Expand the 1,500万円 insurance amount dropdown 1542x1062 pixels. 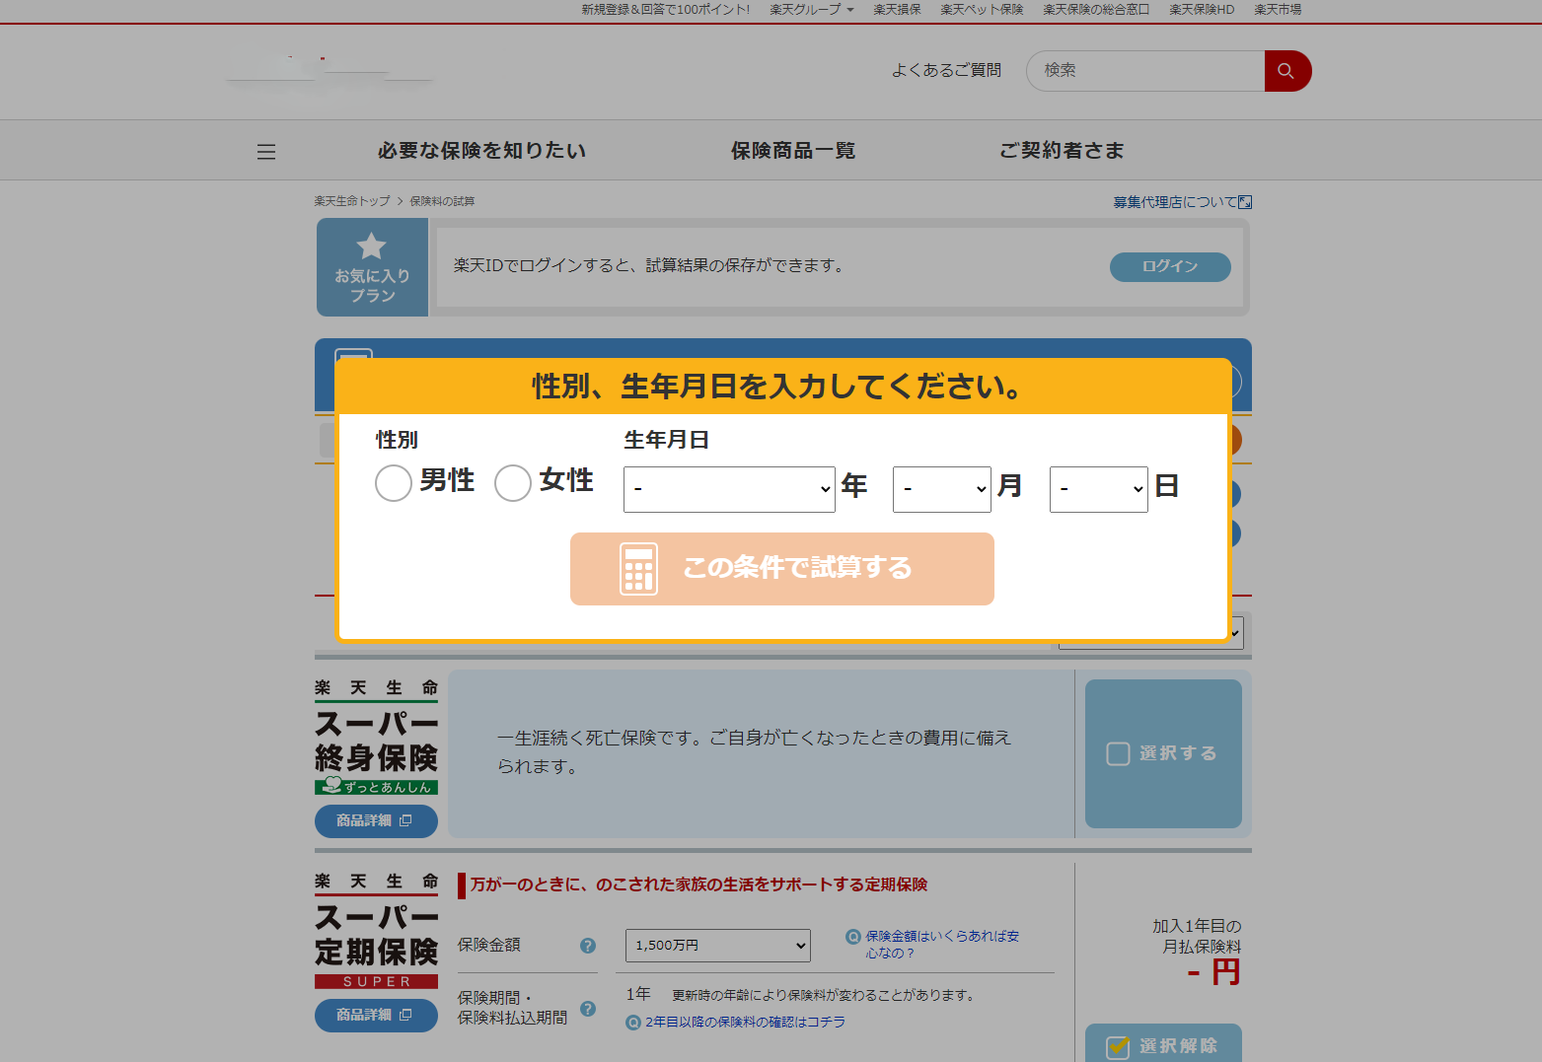(x=717, y=946)
